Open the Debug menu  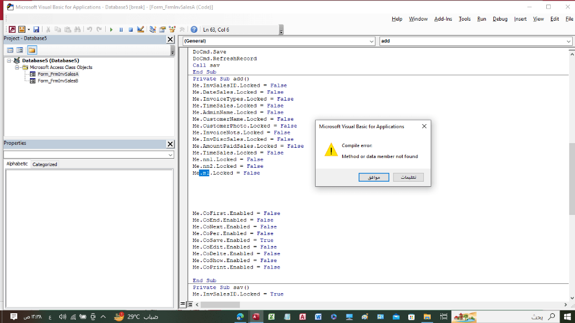pos(500,19)
